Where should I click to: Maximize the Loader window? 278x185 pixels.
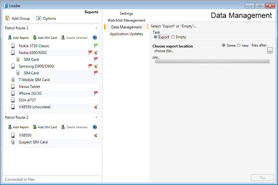tap(260, 6)
